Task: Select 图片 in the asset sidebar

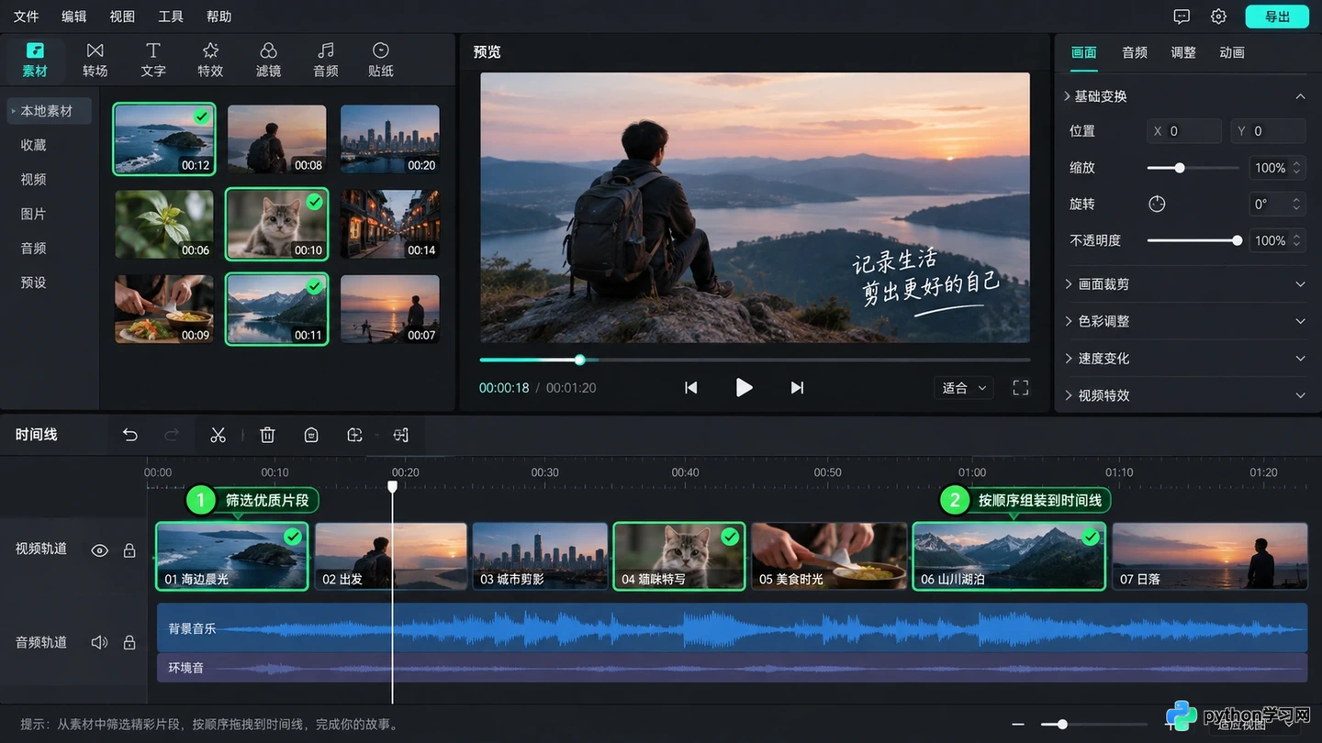Action: pos(33,214)
